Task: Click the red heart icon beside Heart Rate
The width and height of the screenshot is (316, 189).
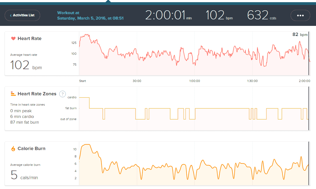Action: 13,39
